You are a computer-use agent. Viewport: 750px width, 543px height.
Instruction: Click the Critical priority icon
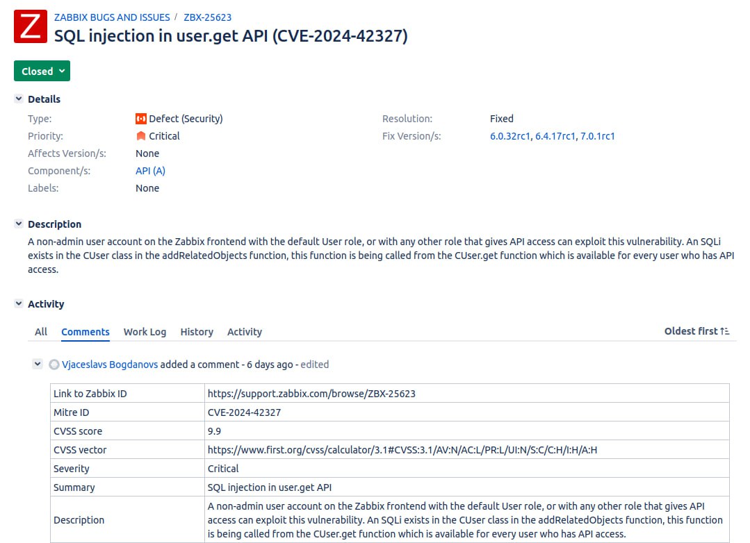pyautogui.click(x=141, y=136)
